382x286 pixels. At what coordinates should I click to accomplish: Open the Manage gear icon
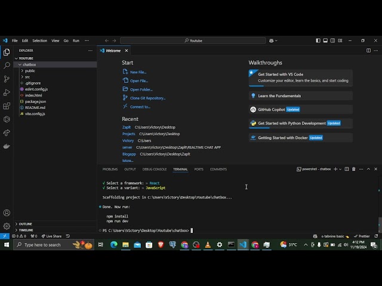click(7, 226)
